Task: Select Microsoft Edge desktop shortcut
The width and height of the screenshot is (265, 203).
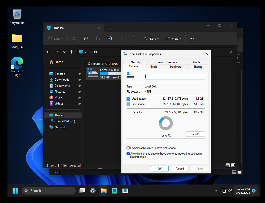Action: click(17, 66)
